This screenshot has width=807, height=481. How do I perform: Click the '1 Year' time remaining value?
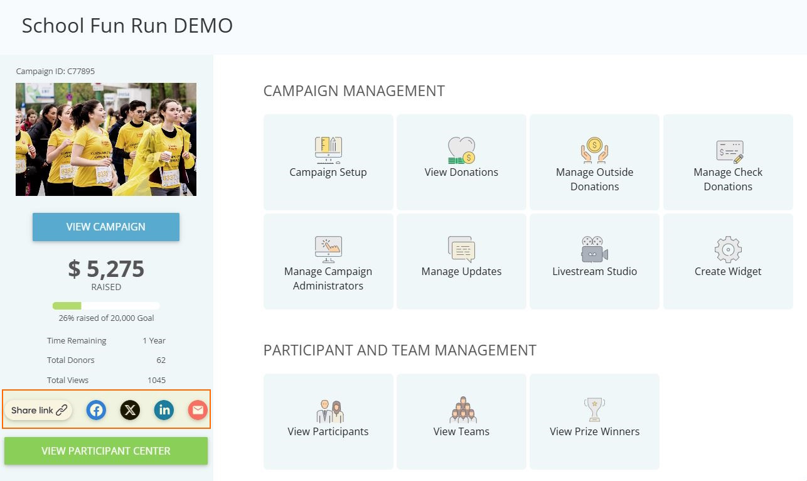coord(154,341)
